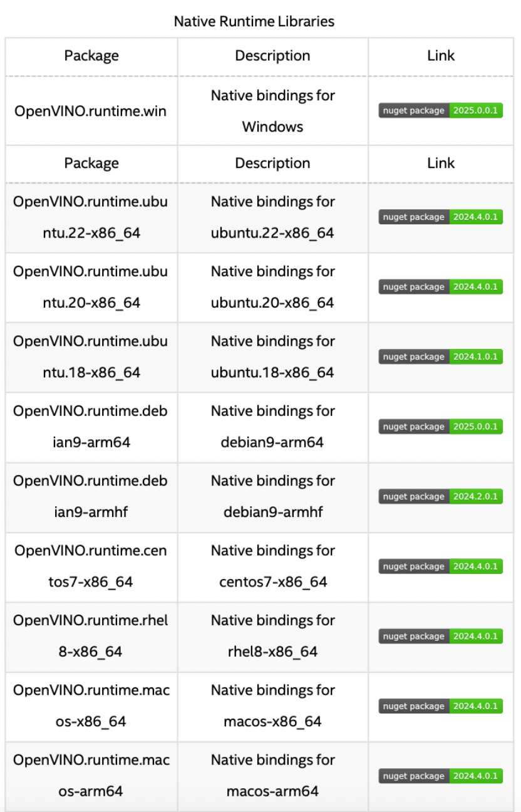Open the OpenVINO.runtime.win nuget package badge
Image resolution: width=521 pixels, height=812 pixels.
[x=441, y=111]
